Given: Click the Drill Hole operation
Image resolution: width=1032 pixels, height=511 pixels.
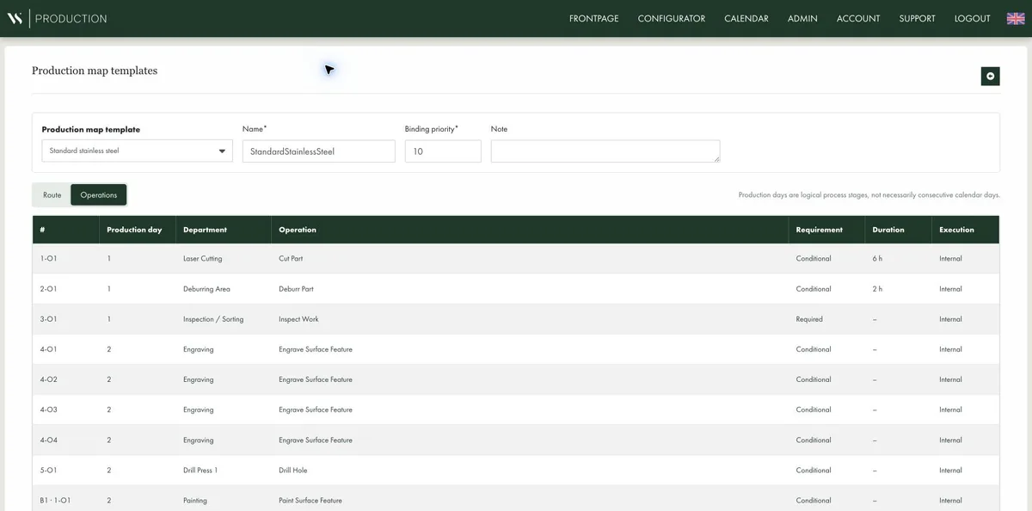Looking at the screenshot, I should tap(293, 471).
